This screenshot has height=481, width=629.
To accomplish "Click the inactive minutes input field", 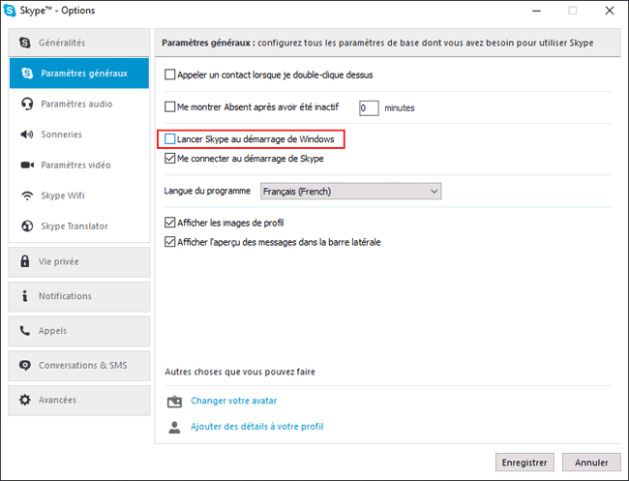I will pos(369,108).
